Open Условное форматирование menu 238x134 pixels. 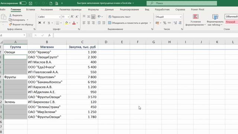196,20
